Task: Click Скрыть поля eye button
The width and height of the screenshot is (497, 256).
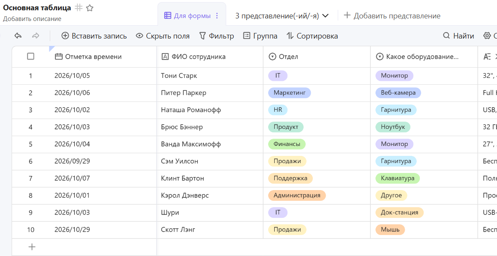Action: [x=163, y=36]
